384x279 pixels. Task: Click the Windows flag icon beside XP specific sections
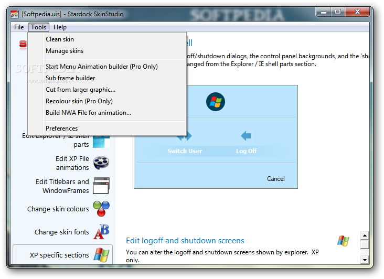[x=101, y=255]
